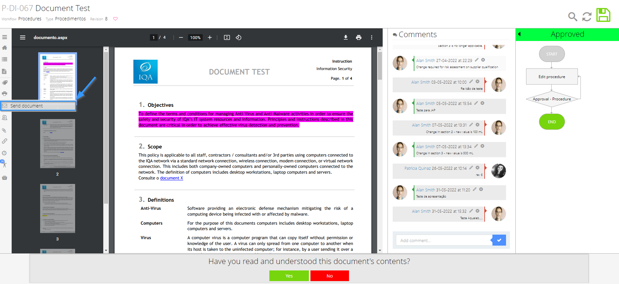This screenshot has height=284, width=619.
Task: Rotate the PDF document counterclockwise
Action: click(239, 37)
